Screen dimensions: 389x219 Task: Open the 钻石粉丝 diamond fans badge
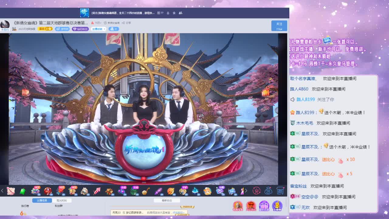pyautogui.click(x=80, y=29)
